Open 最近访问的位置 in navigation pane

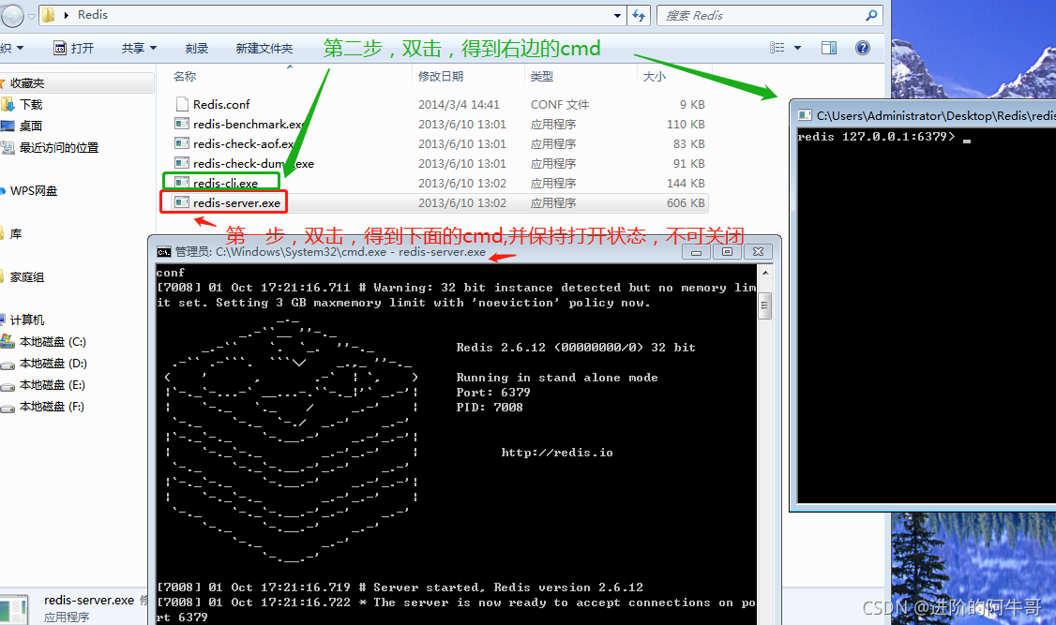58,147
